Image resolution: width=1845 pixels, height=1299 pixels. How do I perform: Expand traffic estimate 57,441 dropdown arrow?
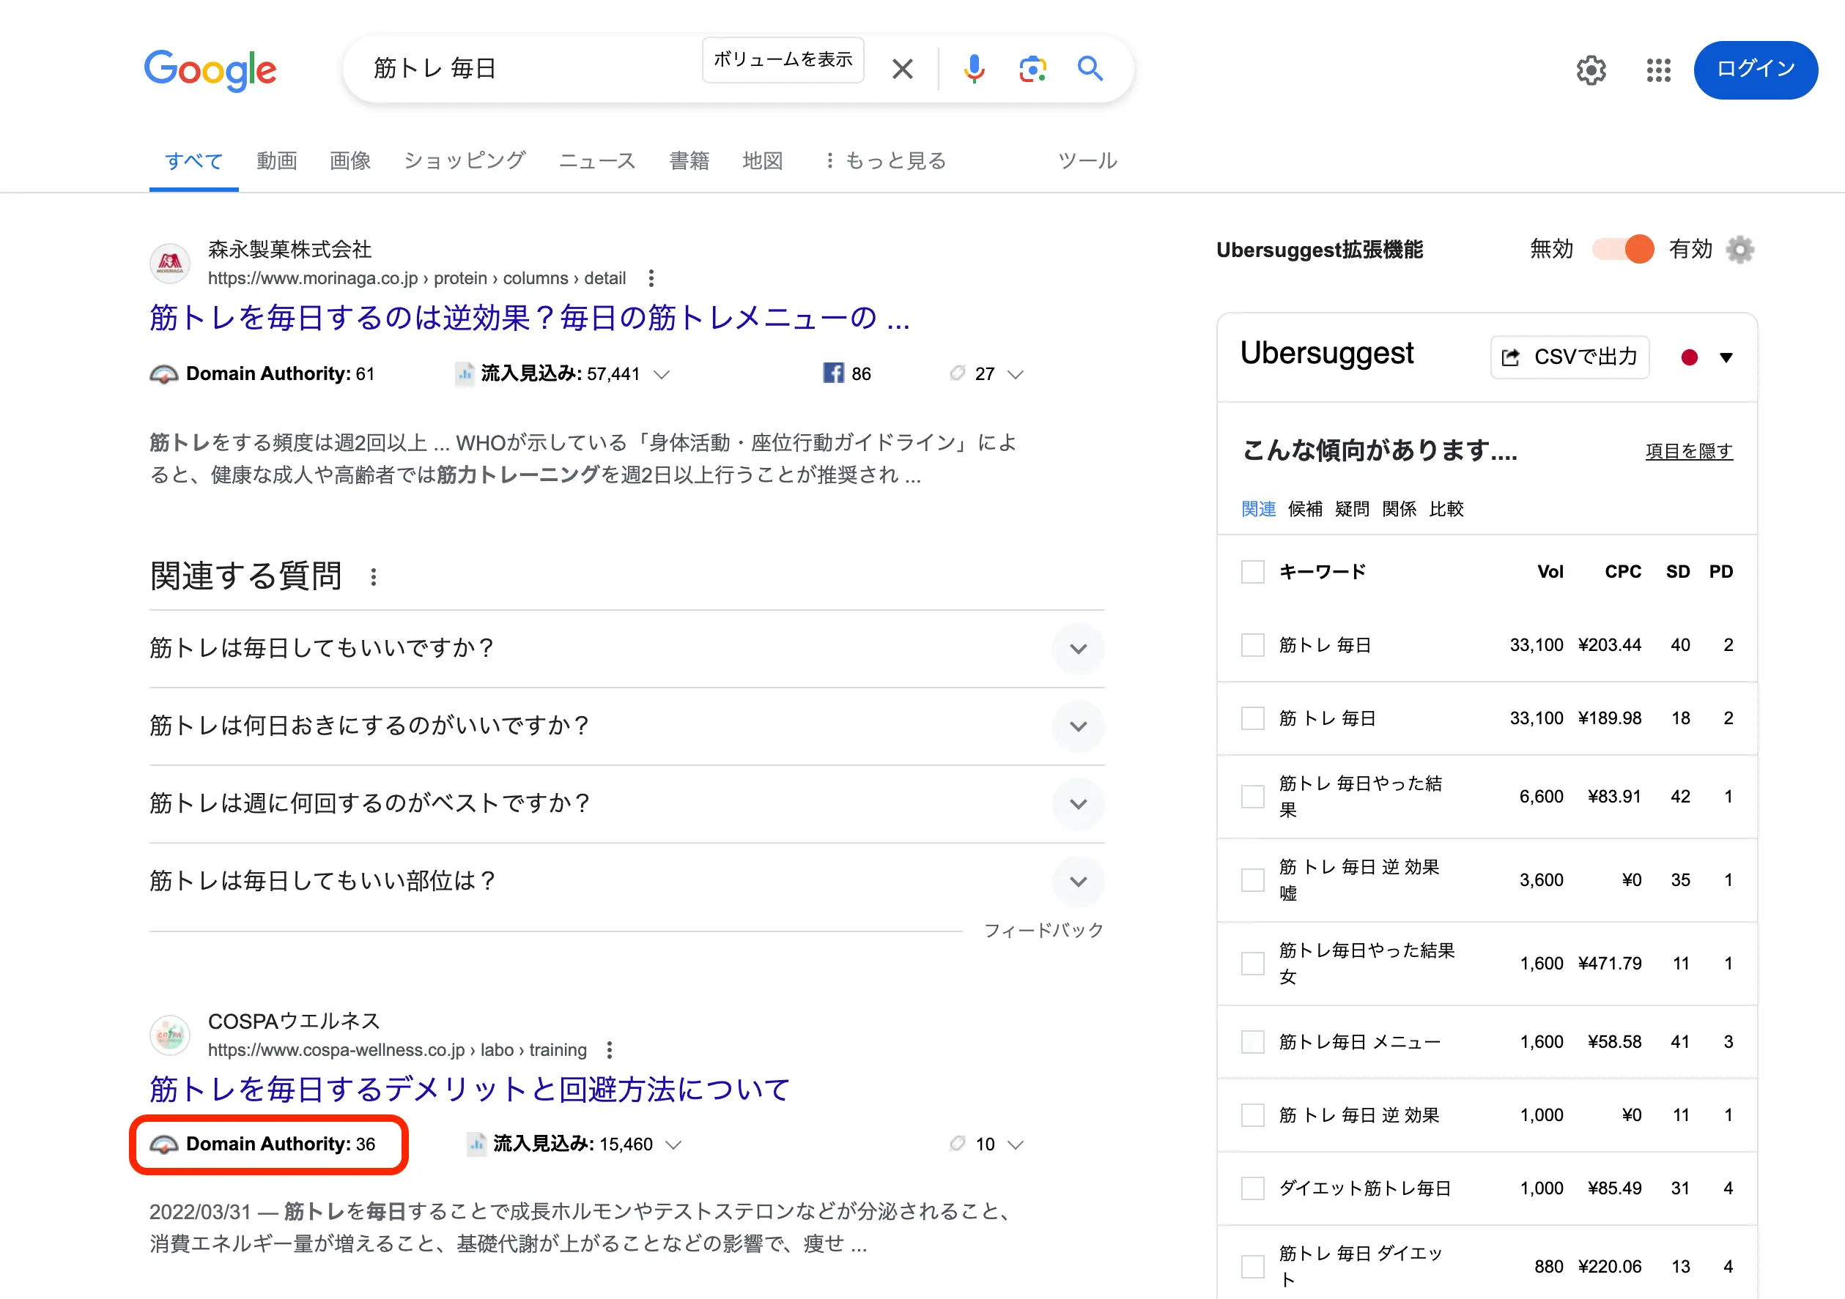pos(662,374)
